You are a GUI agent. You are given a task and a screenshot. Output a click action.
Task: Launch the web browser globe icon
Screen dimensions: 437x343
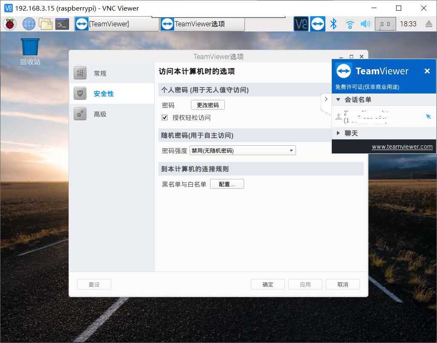(x=29, y=24)
